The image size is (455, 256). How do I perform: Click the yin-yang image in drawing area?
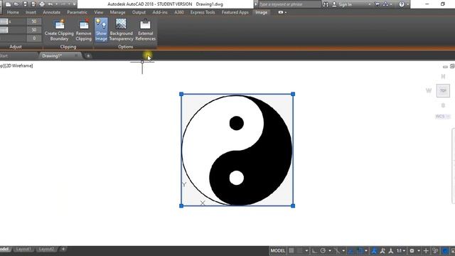click(x=237, y=150)
